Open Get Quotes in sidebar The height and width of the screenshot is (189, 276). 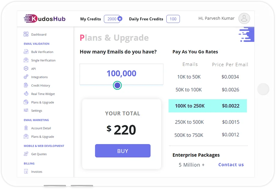coord(39,154)
